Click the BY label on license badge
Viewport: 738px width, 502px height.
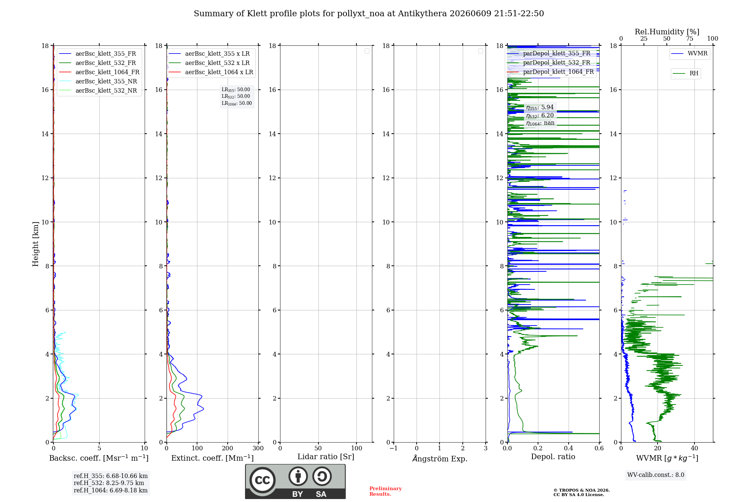297,494
